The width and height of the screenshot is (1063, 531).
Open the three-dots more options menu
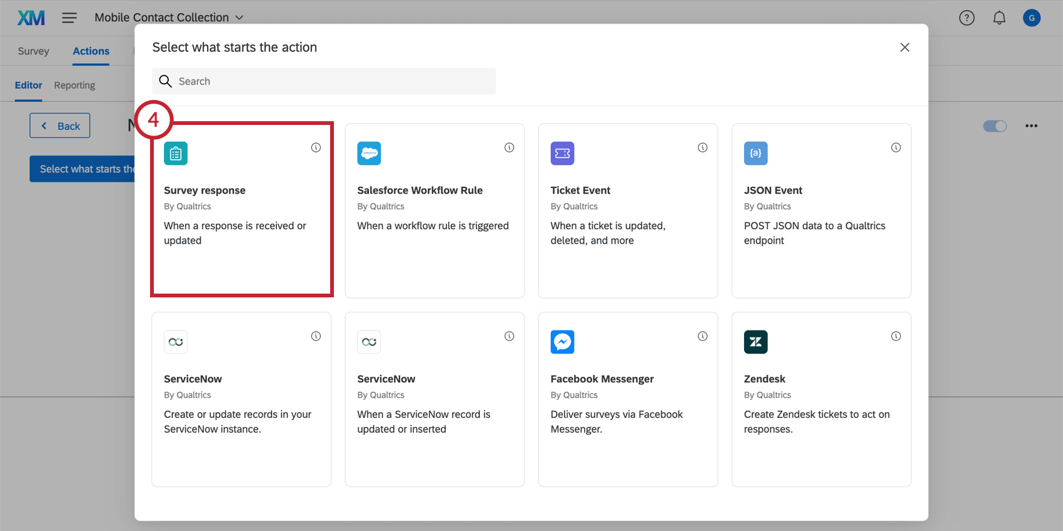point(1031,126)
